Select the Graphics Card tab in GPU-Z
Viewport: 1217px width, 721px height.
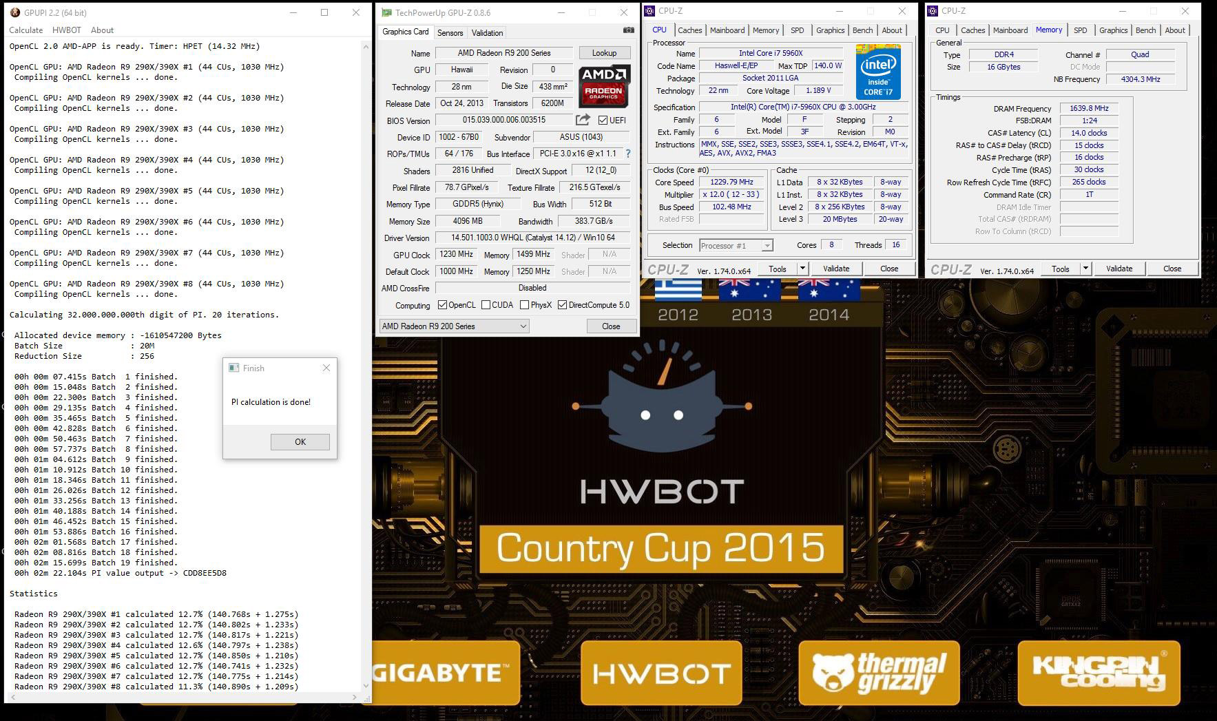[x=406, y=32]
